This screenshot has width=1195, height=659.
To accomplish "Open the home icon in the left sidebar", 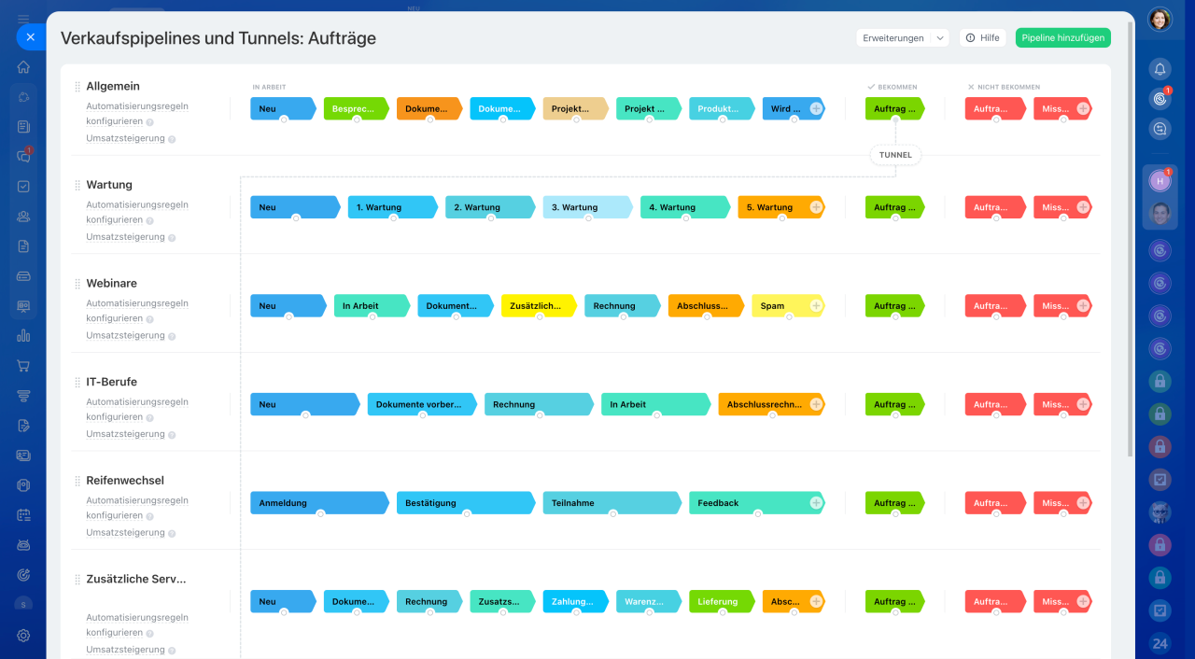I will click(23, 67).
